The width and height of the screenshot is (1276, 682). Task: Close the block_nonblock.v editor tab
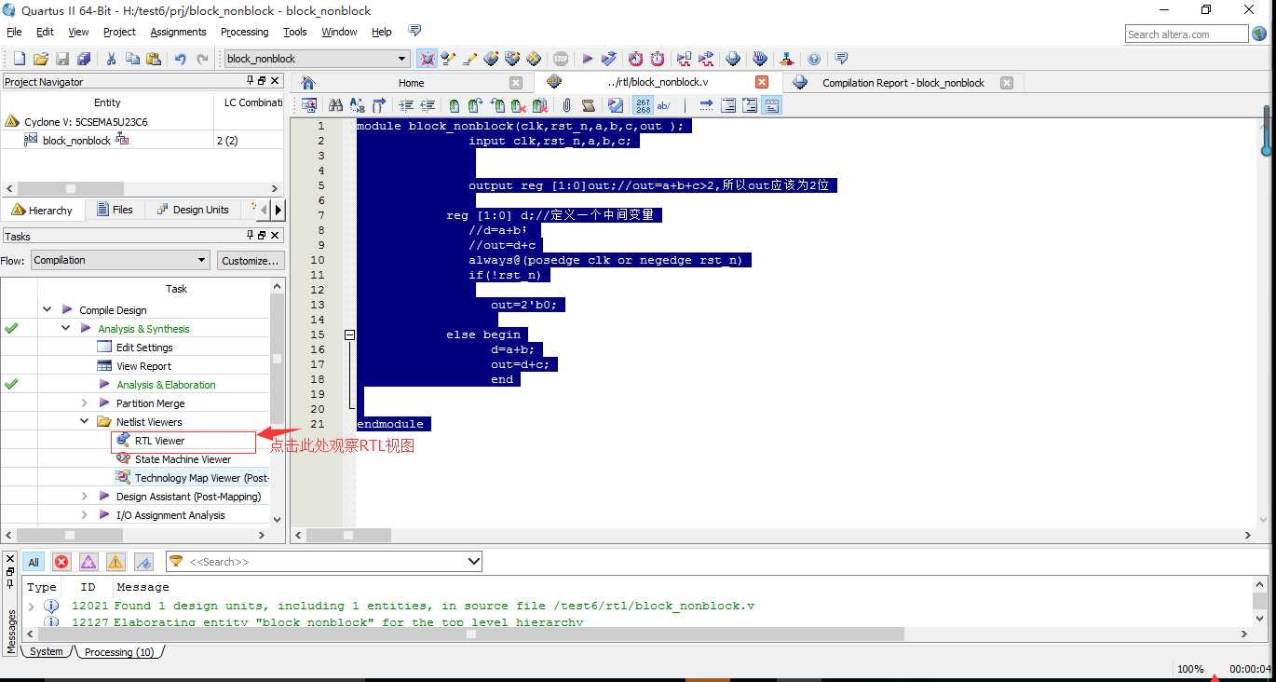click(762, 82)
